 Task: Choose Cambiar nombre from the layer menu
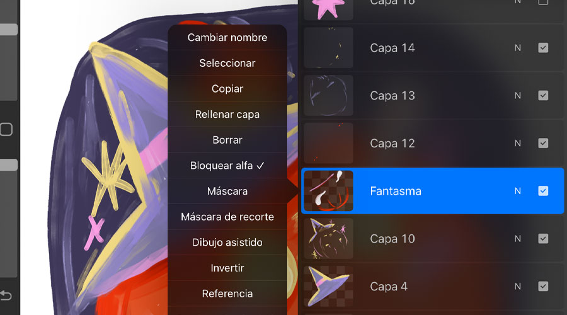coord(227,37)
